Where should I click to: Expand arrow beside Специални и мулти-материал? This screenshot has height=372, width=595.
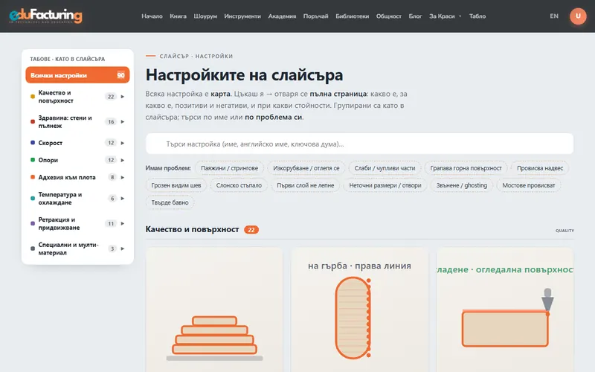123,248
